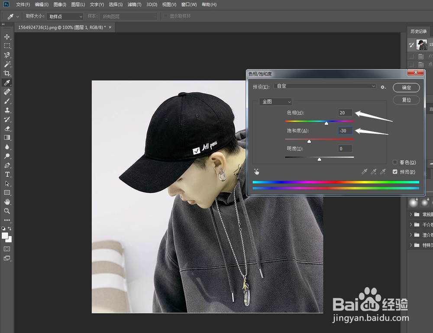This screenshot has height=333, width=433.
Task: Select the Hand tool
Action: tap(7, 202)
